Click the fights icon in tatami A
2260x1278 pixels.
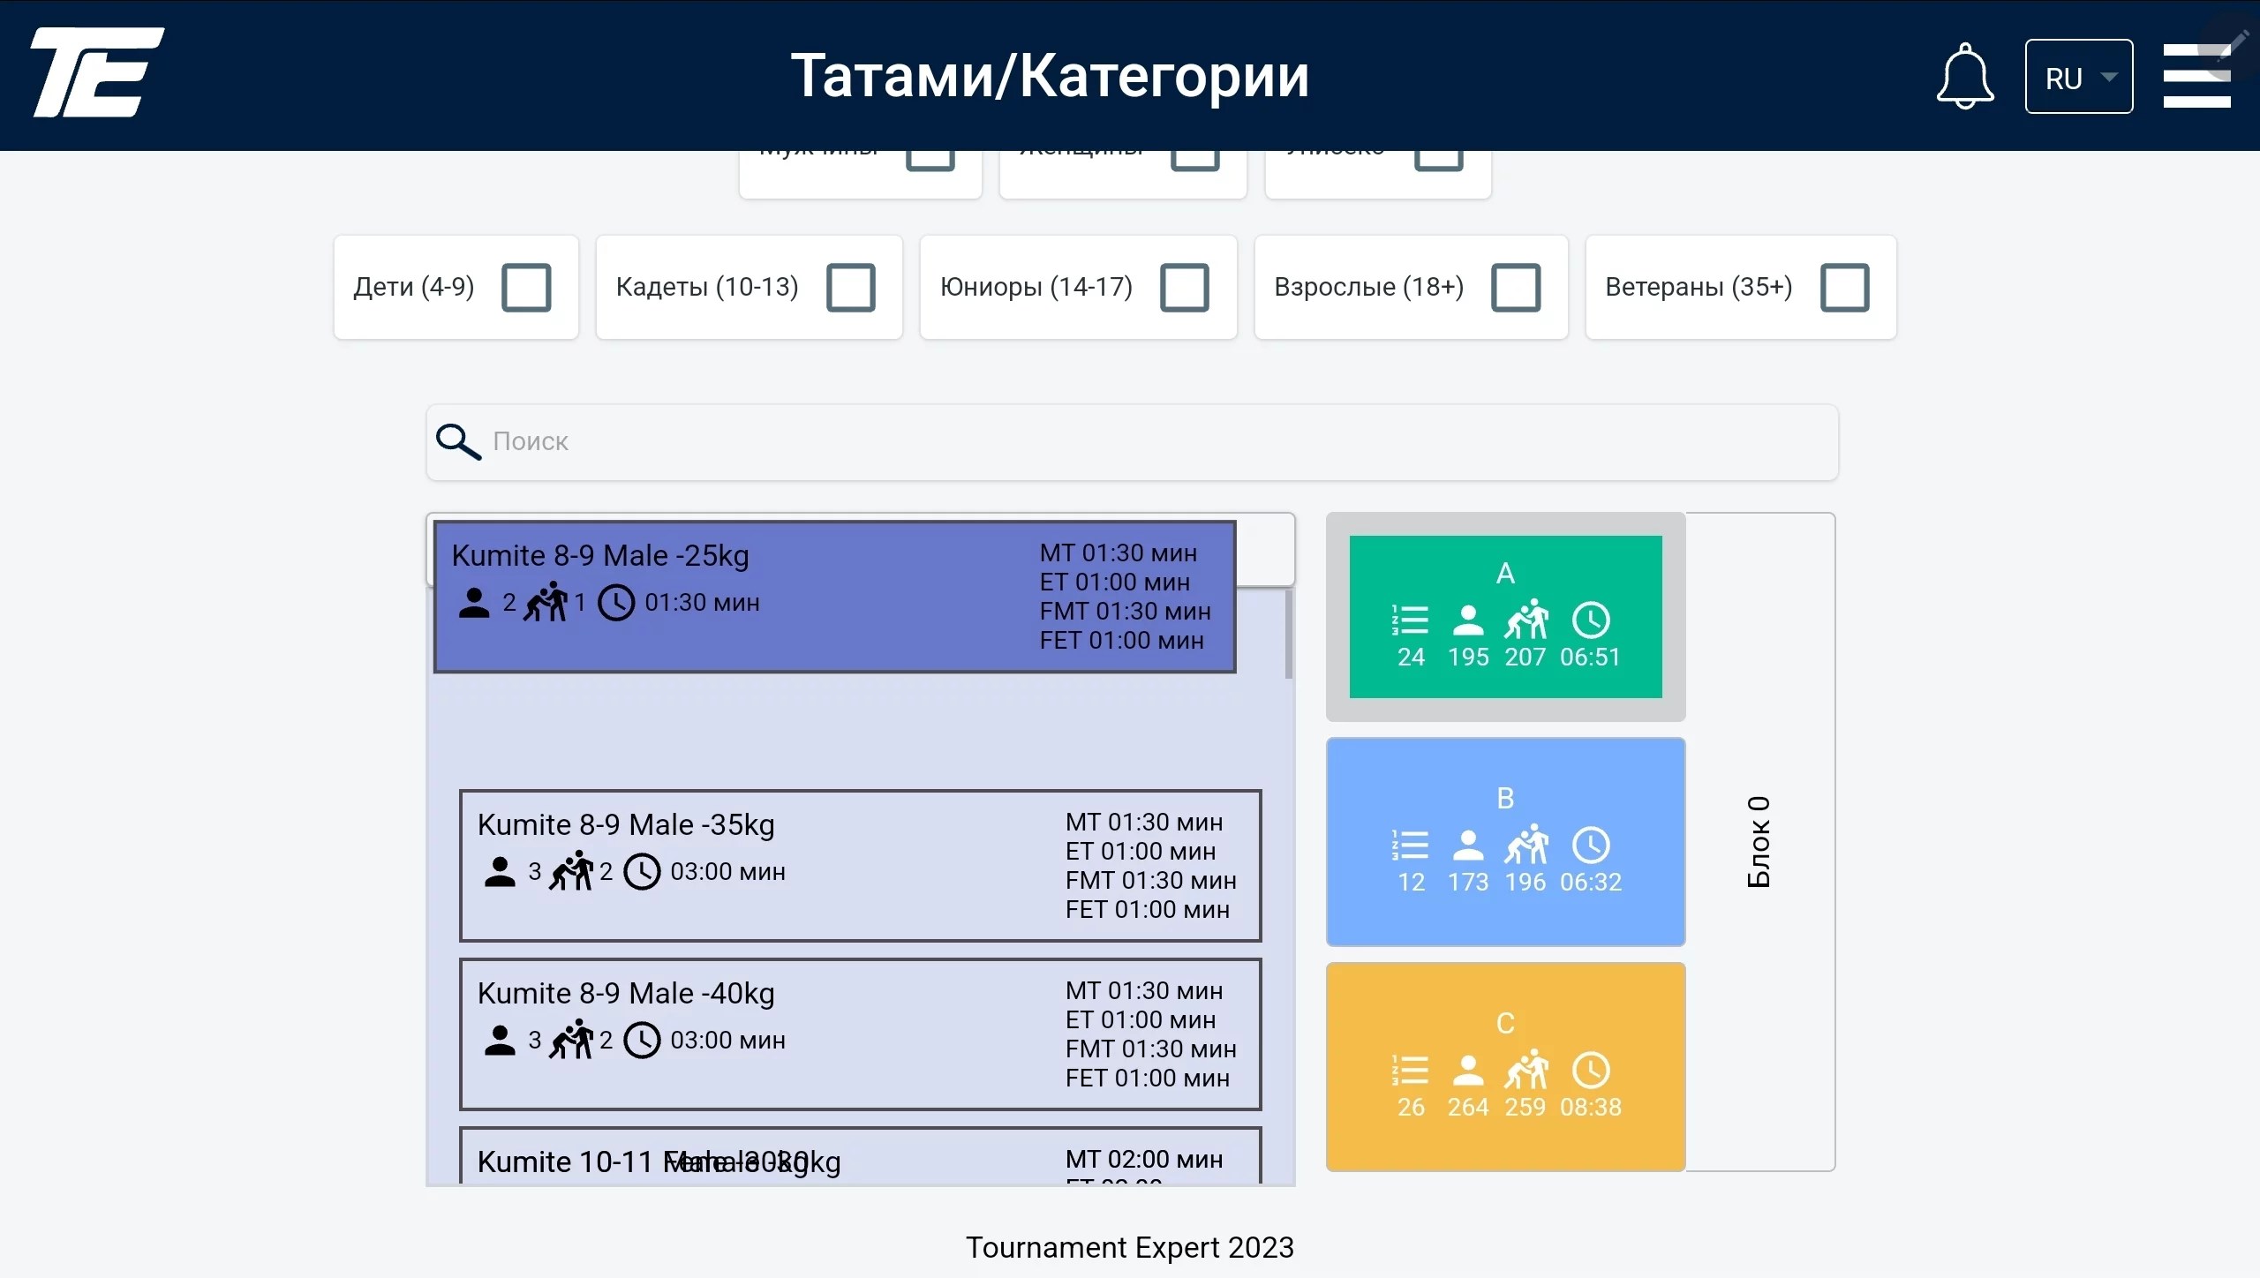1526,620
